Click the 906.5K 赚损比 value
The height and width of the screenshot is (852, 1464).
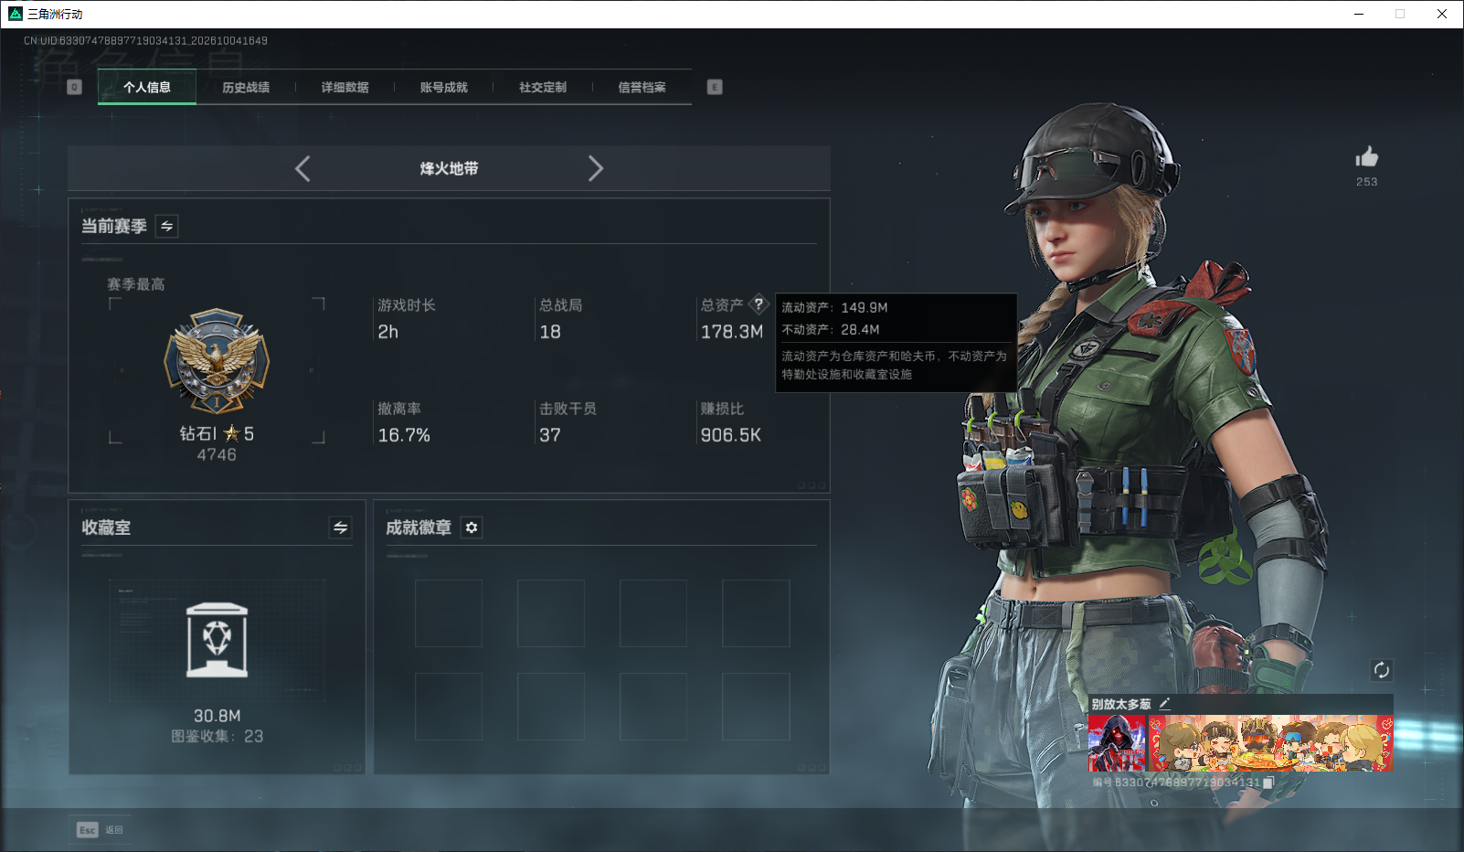click(731, 435)
